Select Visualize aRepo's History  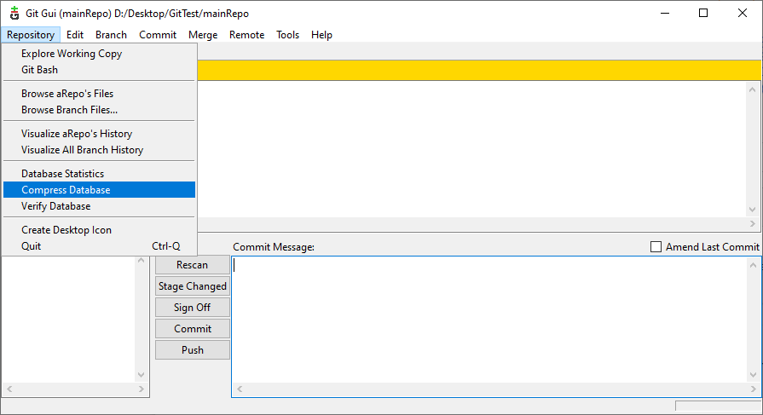click(99, 134)
